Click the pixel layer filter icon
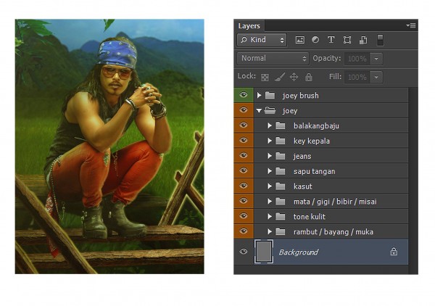The height and width of the screenshot is (306, 435). tap(299, 40)
